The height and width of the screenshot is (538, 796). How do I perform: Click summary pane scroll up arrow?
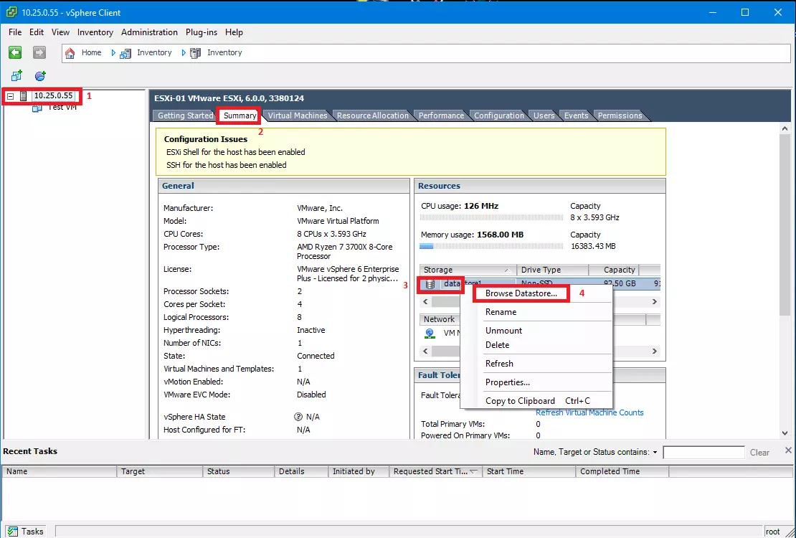coord(785,129)
